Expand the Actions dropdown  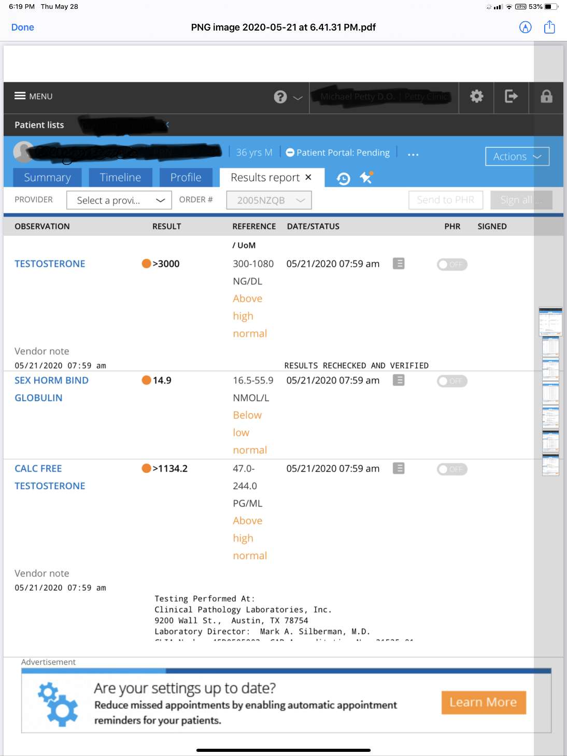click(517, 156)
